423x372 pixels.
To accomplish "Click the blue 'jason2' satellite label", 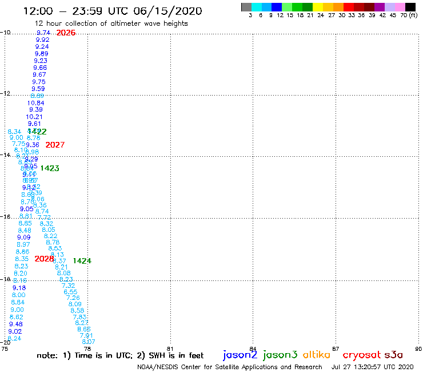I will pos(240,355).
